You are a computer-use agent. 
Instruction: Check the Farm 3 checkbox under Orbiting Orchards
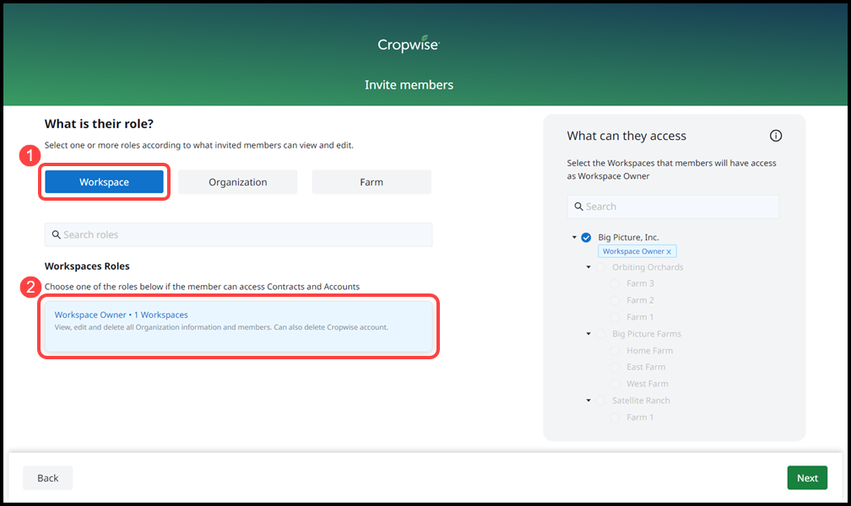[x=614, y=283]
